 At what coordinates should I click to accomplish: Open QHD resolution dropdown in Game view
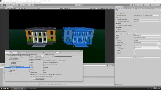[x=13, y=8]
